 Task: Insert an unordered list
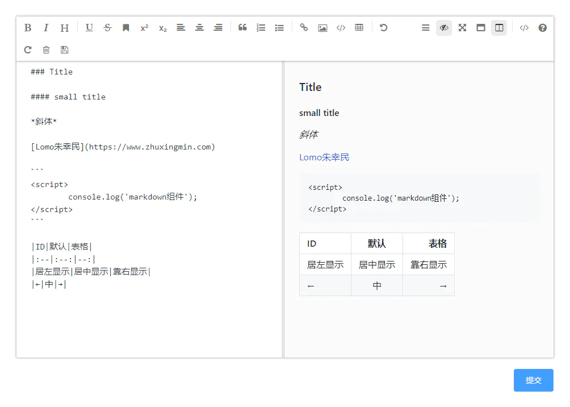point(279,28)
